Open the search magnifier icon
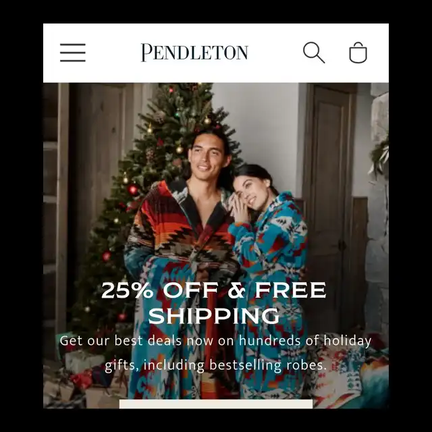Viewport: 432px width, 432px height. pos(314,53)
